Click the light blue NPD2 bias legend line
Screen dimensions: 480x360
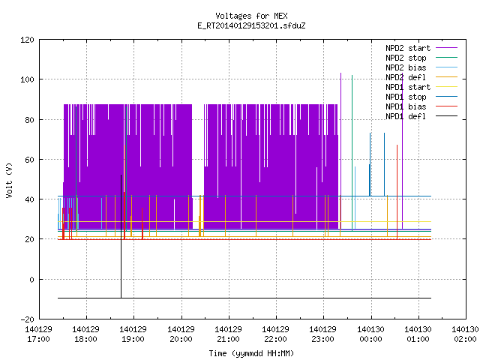tap(447, 67)
